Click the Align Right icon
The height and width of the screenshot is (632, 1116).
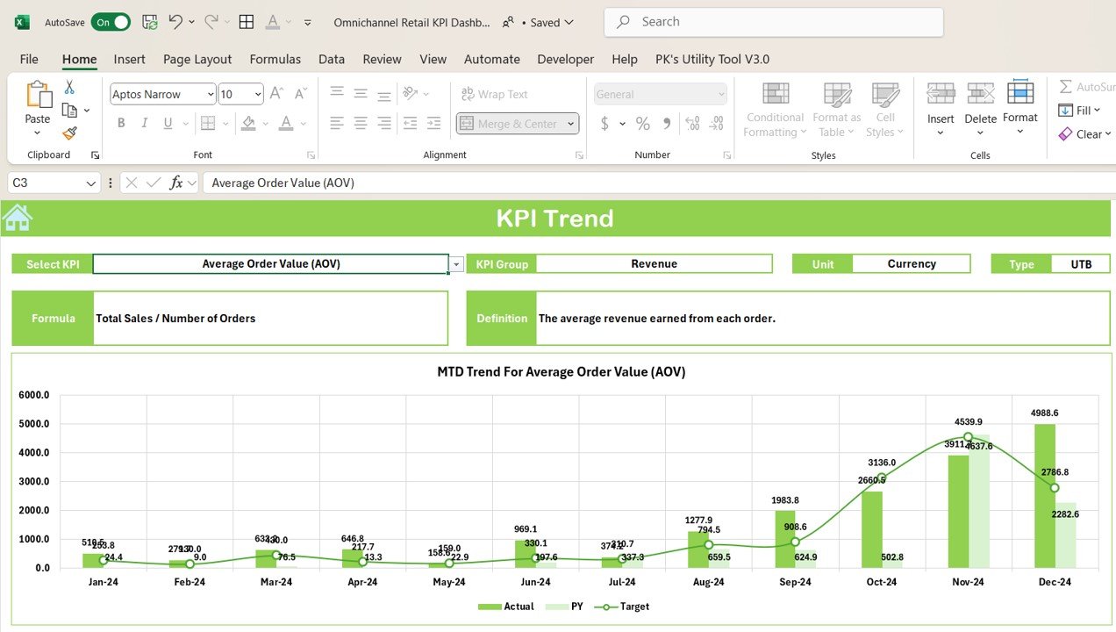(x=383, y=123)
